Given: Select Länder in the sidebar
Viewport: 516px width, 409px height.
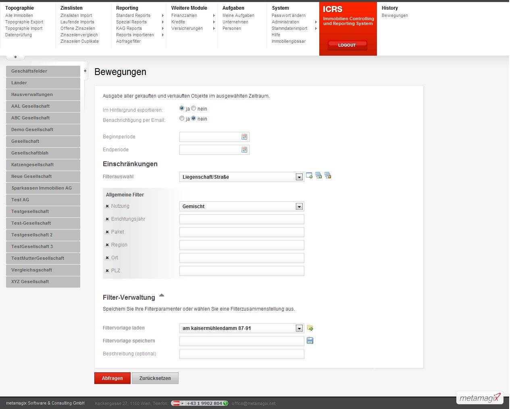Looking at the screenshot, I should (x=43, y=83).
